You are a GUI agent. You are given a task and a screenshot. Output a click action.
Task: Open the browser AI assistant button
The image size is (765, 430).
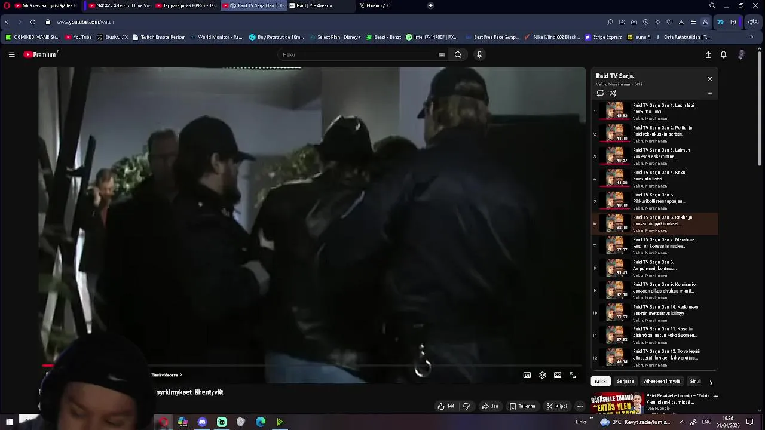click(x=754, y=22)
